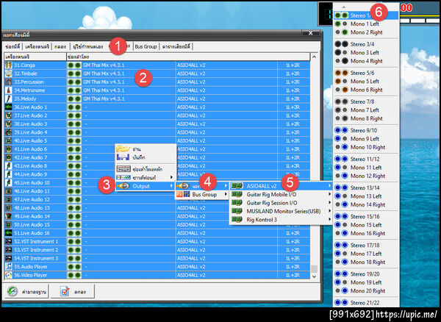Switch to the ช่องมิดี้ tab
The height and width of the screenshot is (322, 441).
[x=12, y=46]
